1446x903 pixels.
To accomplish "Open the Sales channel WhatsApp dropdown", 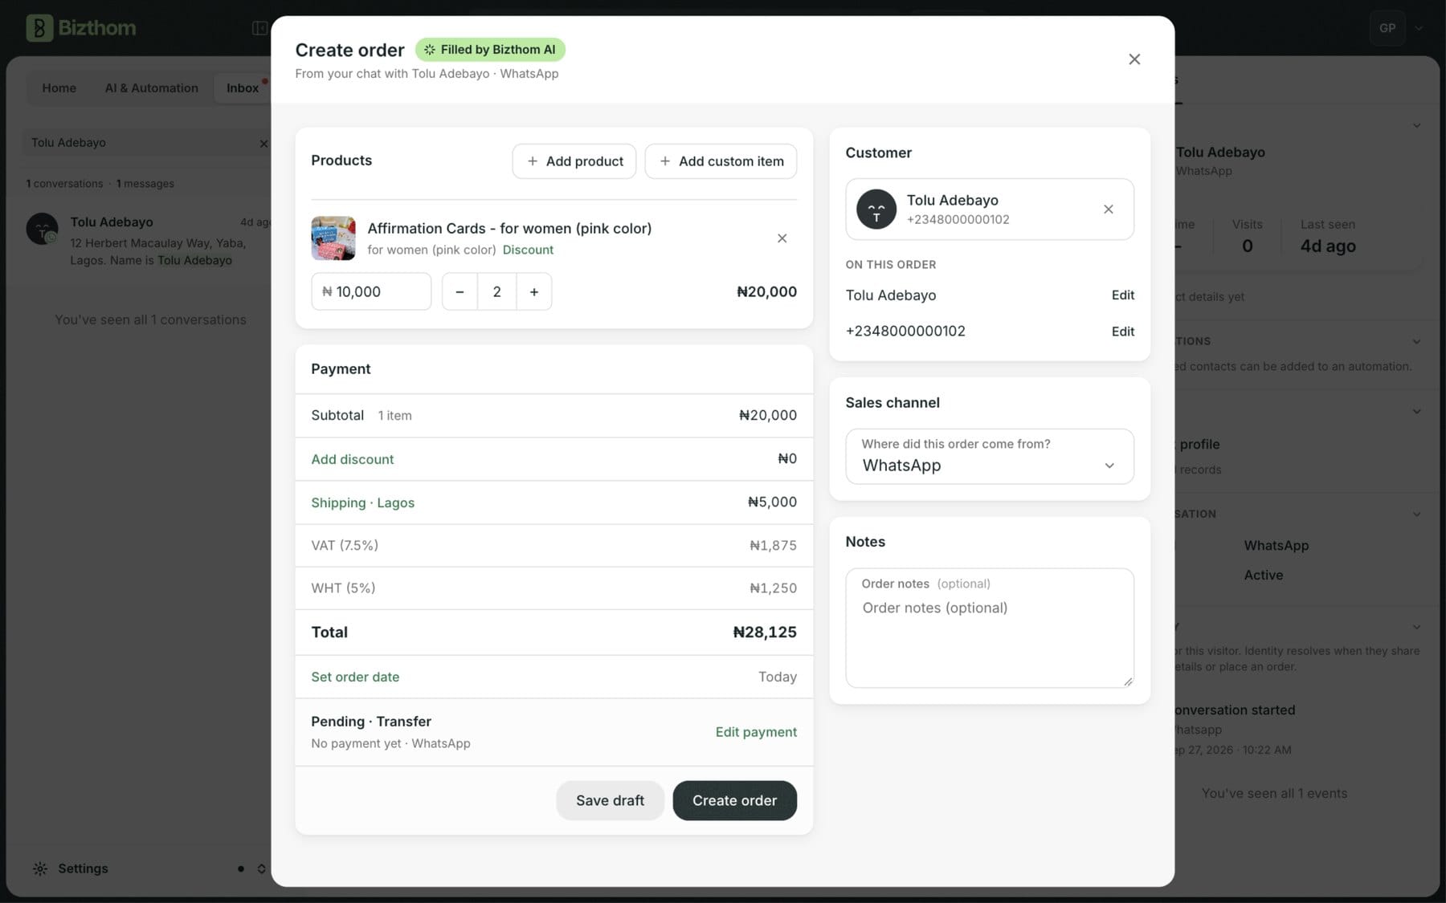I will 990,456.
